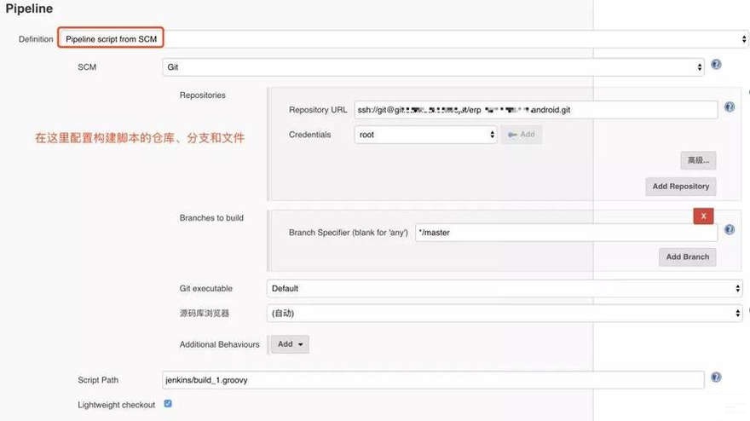Click the Repositories label
The height and width of the screenshot is (421, 750).
(202, 95)
